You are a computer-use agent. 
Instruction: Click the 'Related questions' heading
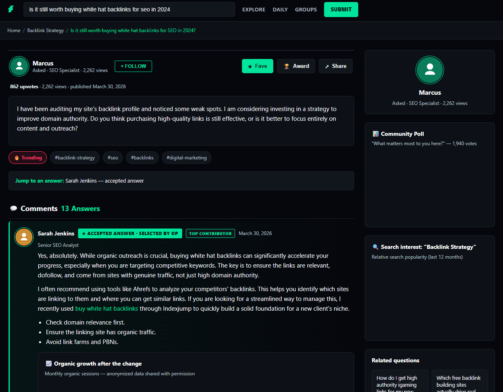[395, 360]
